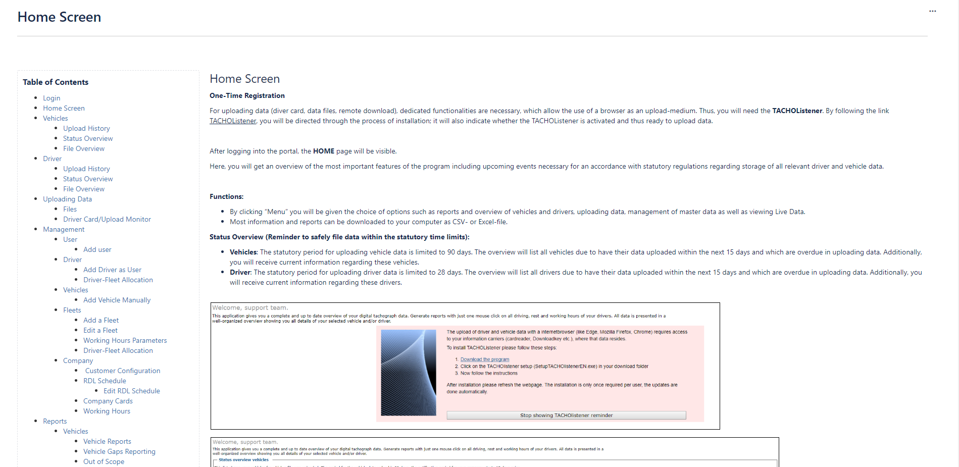Viewport: 959px width, 467px height.
Task: Open the Management contents link
Action: [64, 229]
